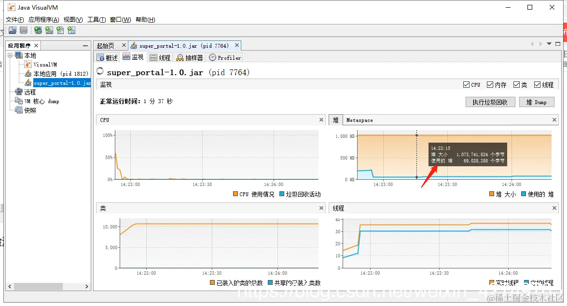Select 快照 tree item
The width and height of the screenshot is (567, 306).
30,110
